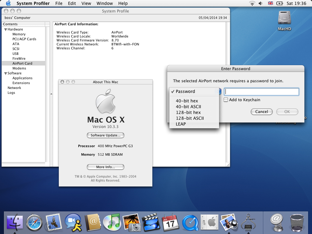Click the Software Update... button
Viewport: 312px width, 234px height.
point(105,135)
